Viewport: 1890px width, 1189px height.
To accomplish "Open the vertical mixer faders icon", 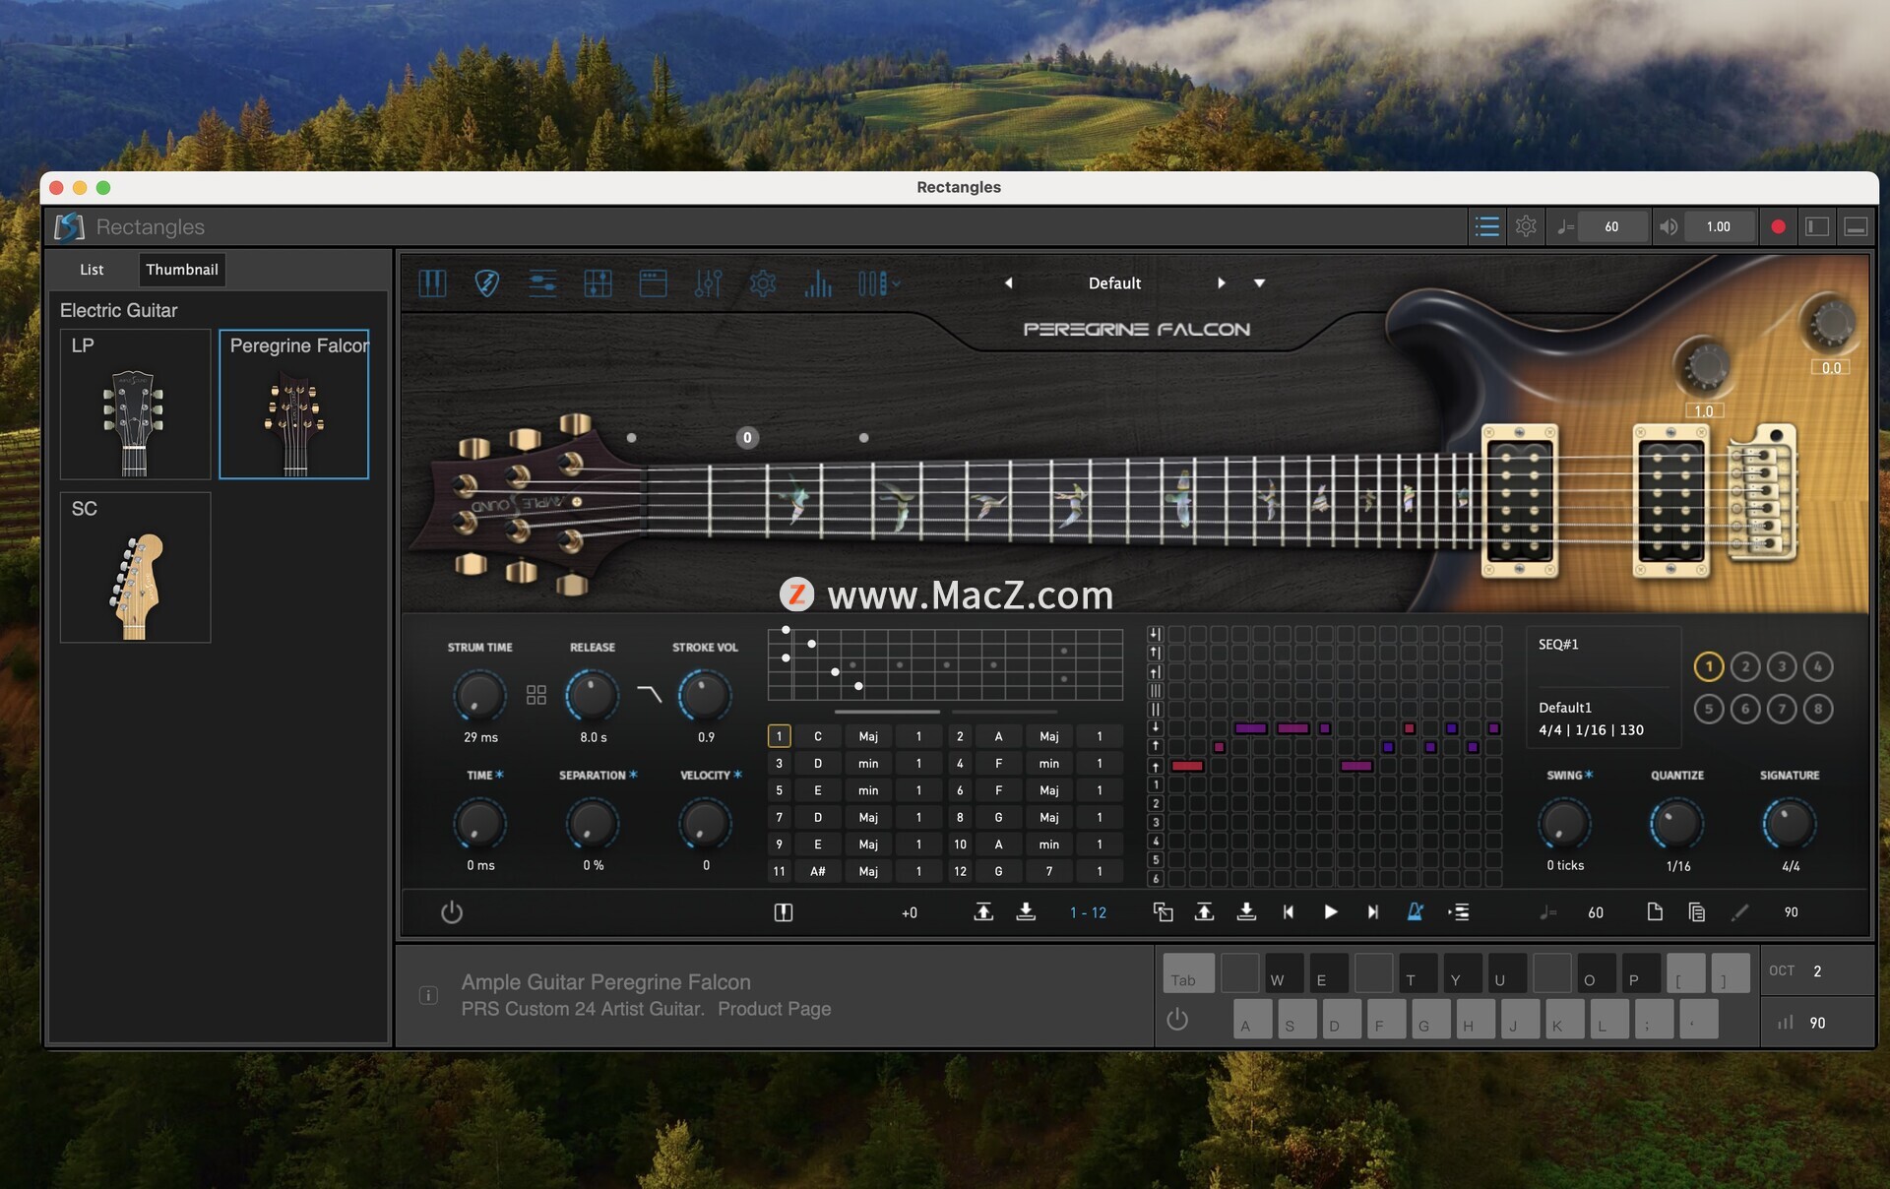I will coord(708,283).
